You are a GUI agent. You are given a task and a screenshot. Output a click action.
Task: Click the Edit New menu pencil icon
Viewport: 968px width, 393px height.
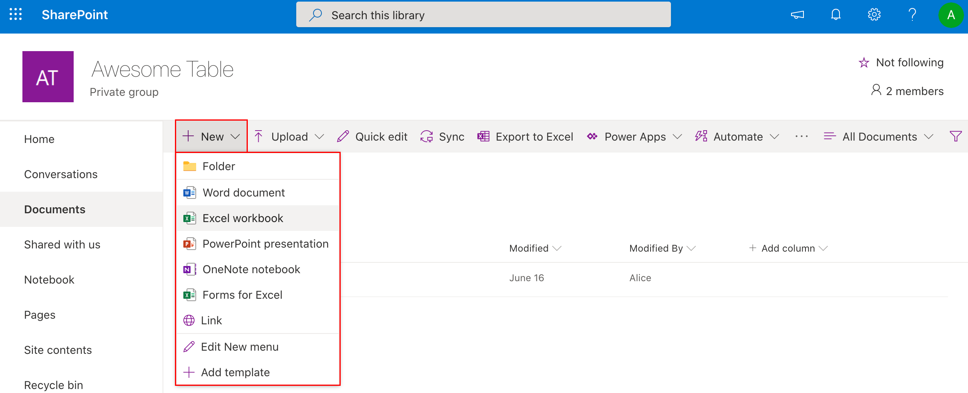coord(189,347)
